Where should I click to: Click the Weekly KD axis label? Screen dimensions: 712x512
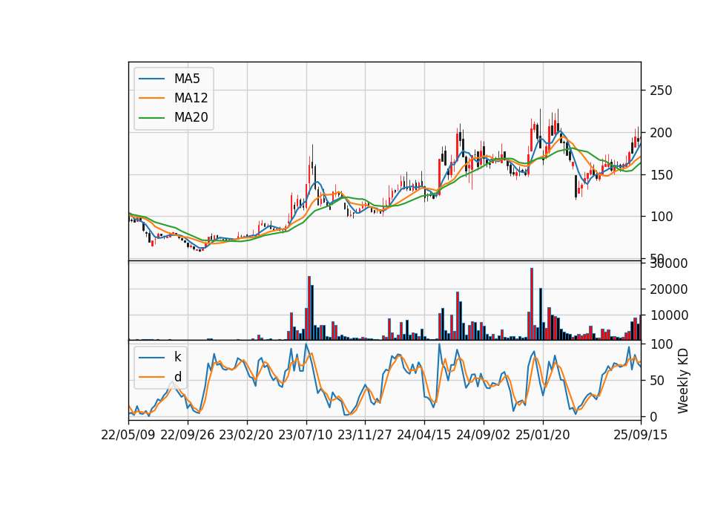pyautogui.click(x=683, y=381)
